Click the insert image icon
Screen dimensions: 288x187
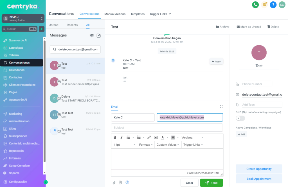156,138
